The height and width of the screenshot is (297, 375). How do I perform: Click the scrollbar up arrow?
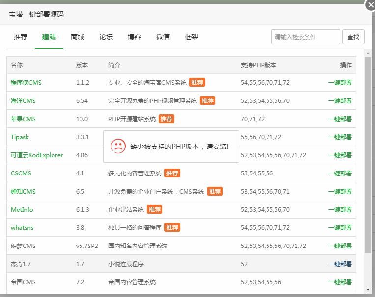[x=368, y=53]
